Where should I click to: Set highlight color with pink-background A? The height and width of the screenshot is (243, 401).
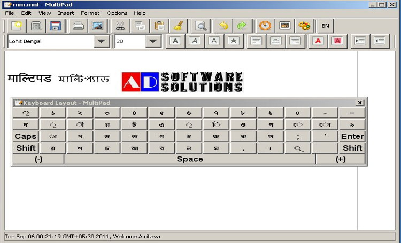[x=337, y=41]
